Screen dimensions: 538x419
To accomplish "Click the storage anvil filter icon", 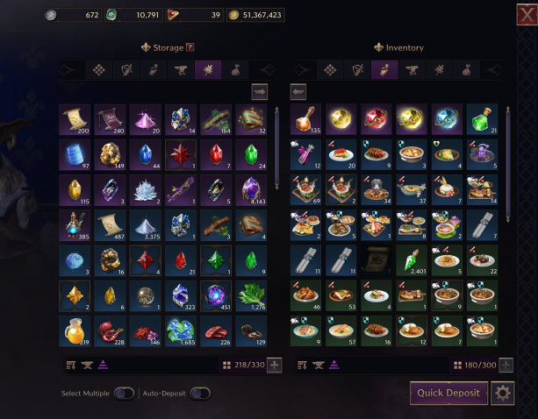I will pyautogui.click(x=87, y=366).
